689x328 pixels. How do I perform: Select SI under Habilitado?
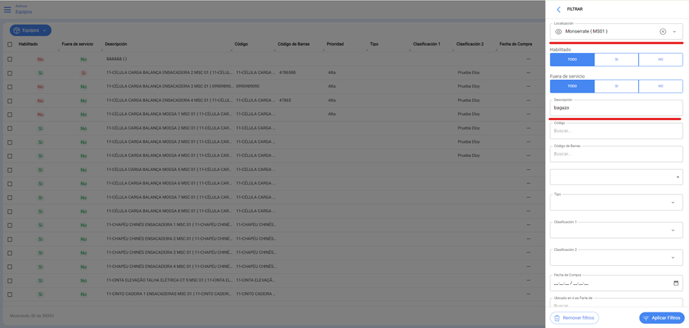tap(616, 60)
